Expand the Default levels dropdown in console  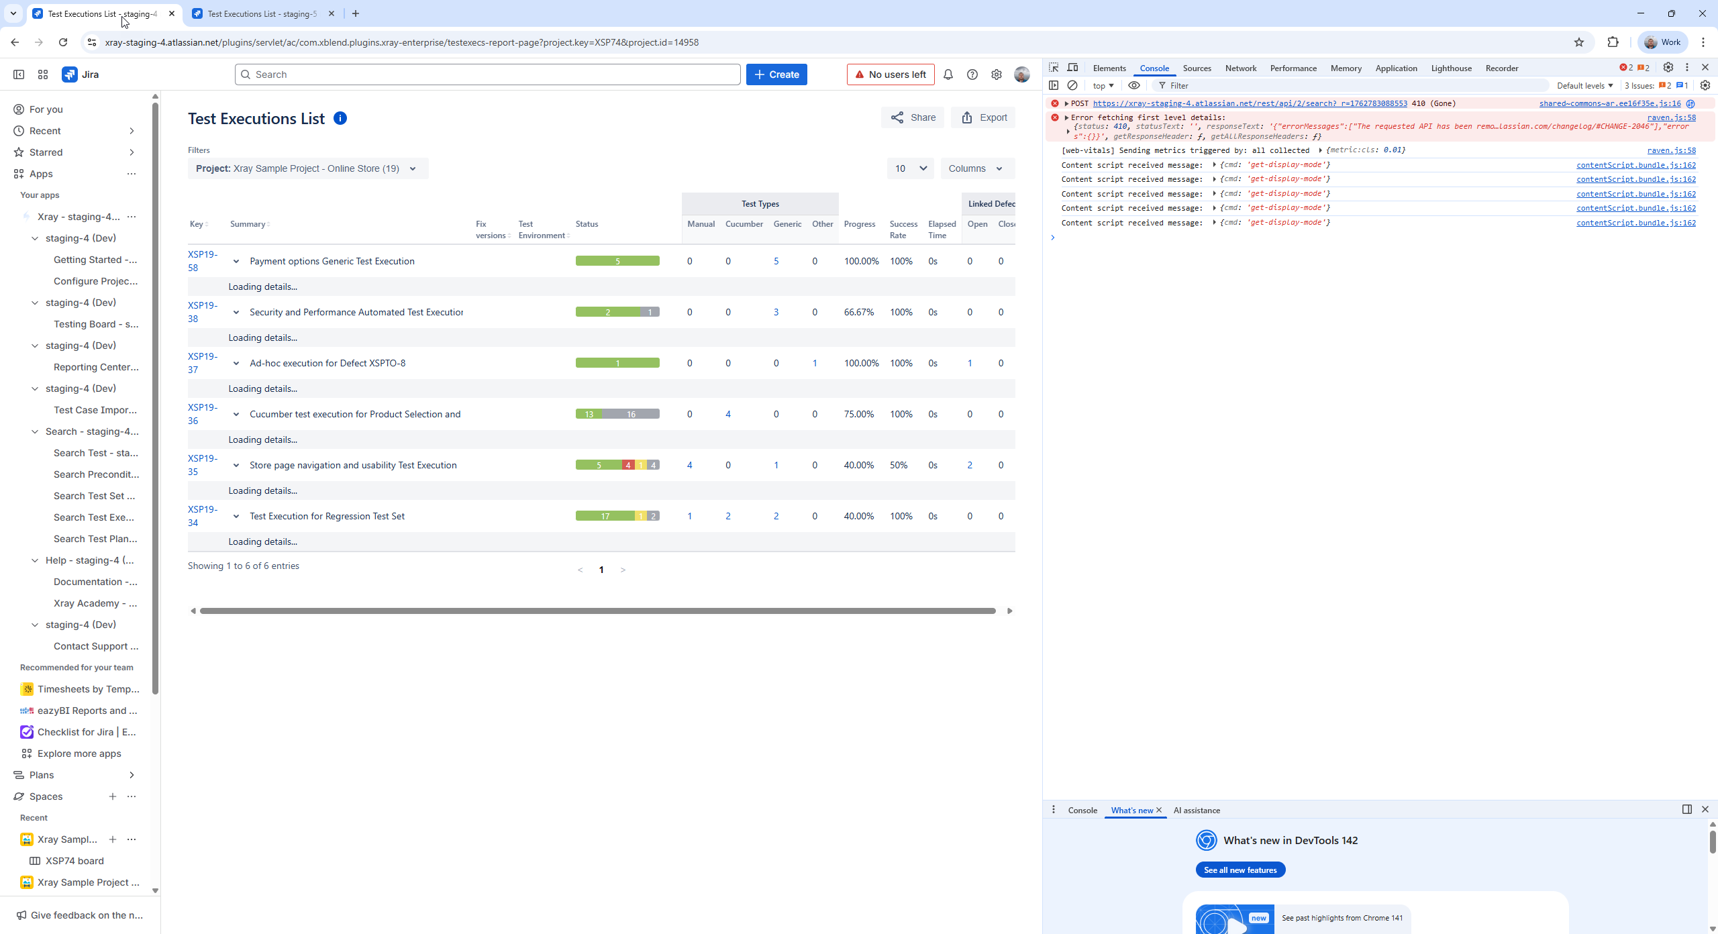(x=1584, y=85)
